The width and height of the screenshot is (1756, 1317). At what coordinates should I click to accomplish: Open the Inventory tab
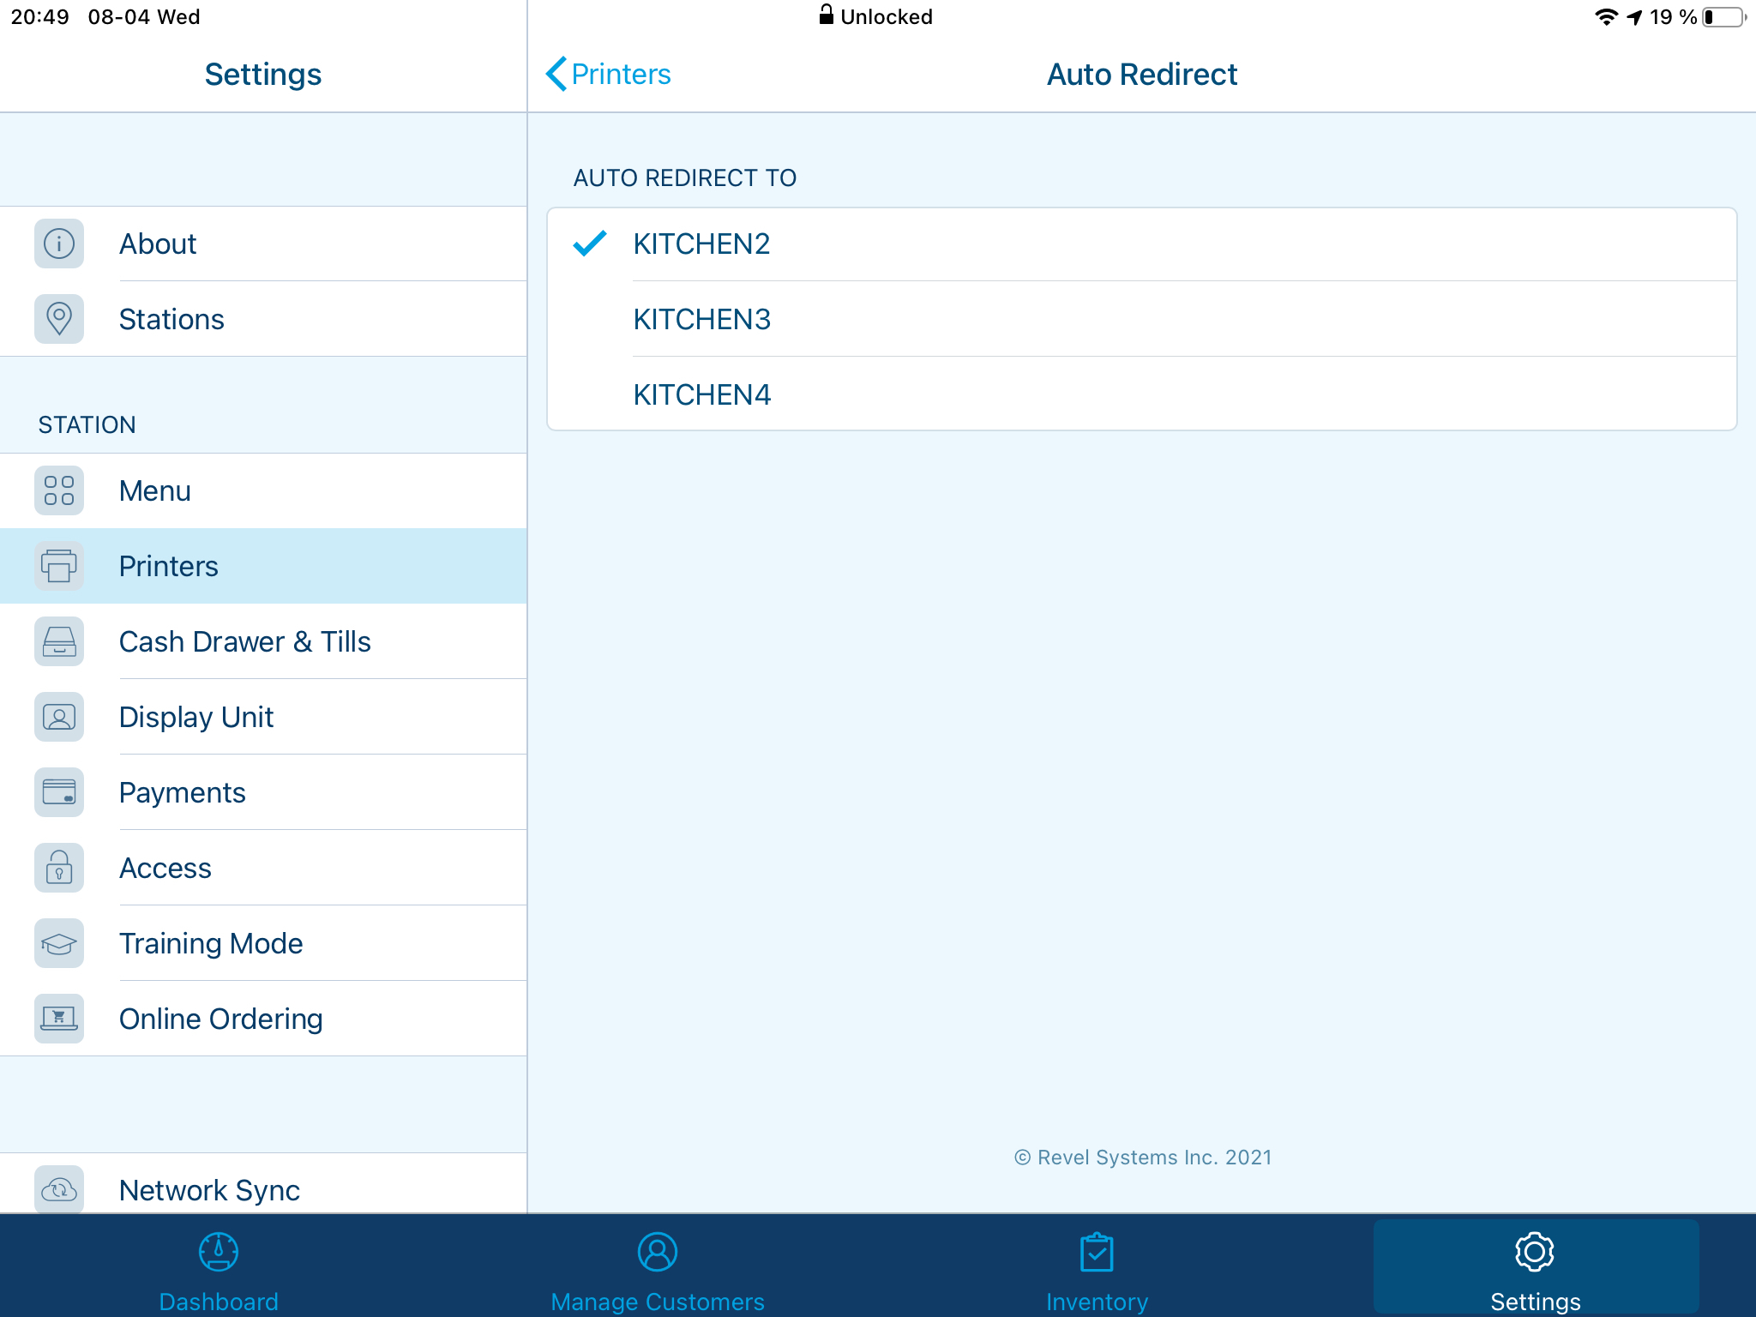tap(1097, 1269)
